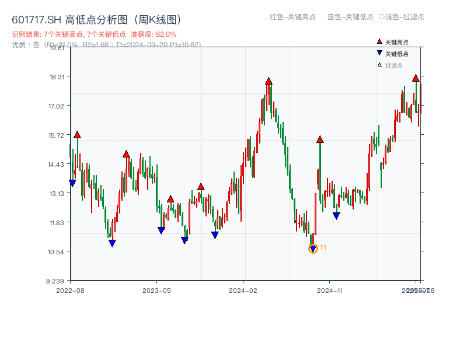Click the light 过滤点 triangle icon in the legend box

click(379, 64)
